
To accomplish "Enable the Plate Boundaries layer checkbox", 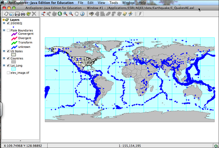I will tap(8, 30).
